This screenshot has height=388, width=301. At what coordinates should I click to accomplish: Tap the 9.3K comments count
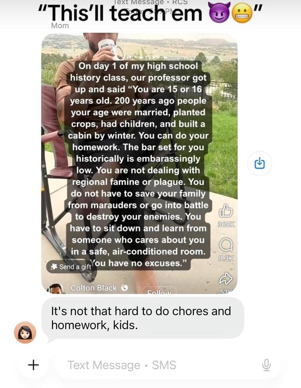pos(226,258)
